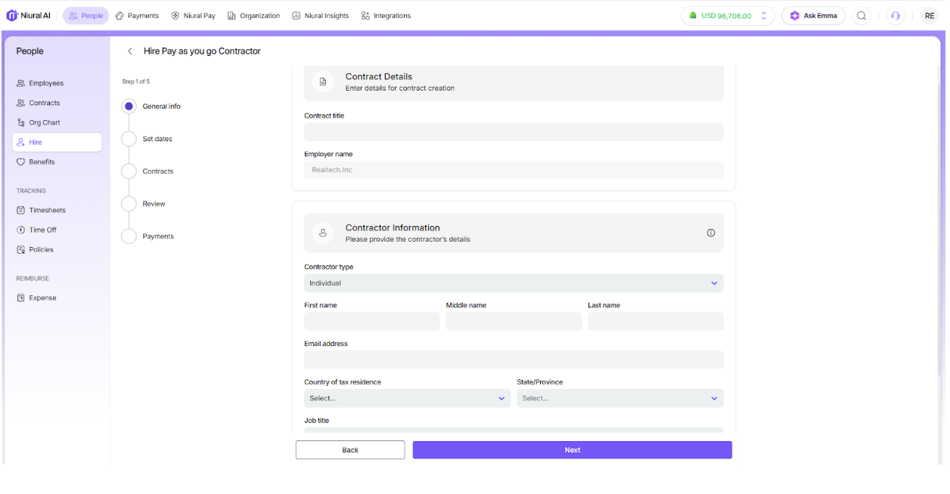The width and height of the screenshot is (950, 494).
Task: Open the State/Province dropdown
Action: 619,398
